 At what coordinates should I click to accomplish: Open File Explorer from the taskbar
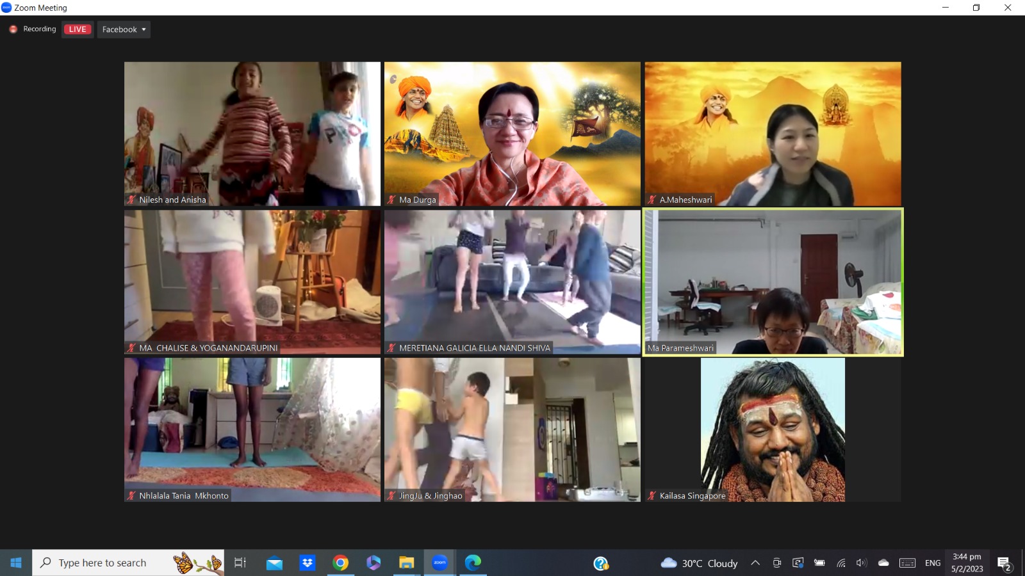pyautogui.click(x=406, y=563)
